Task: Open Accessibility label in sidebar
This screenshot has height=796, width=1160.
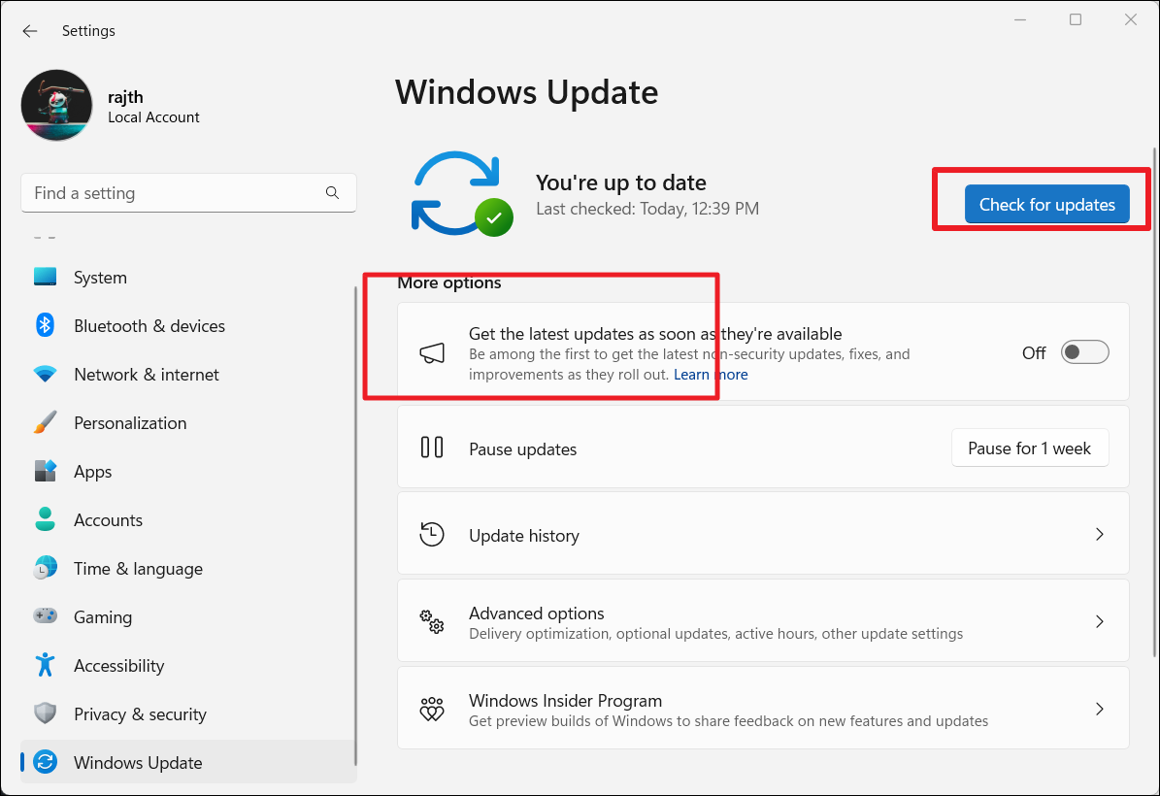Action: point(119,666)
